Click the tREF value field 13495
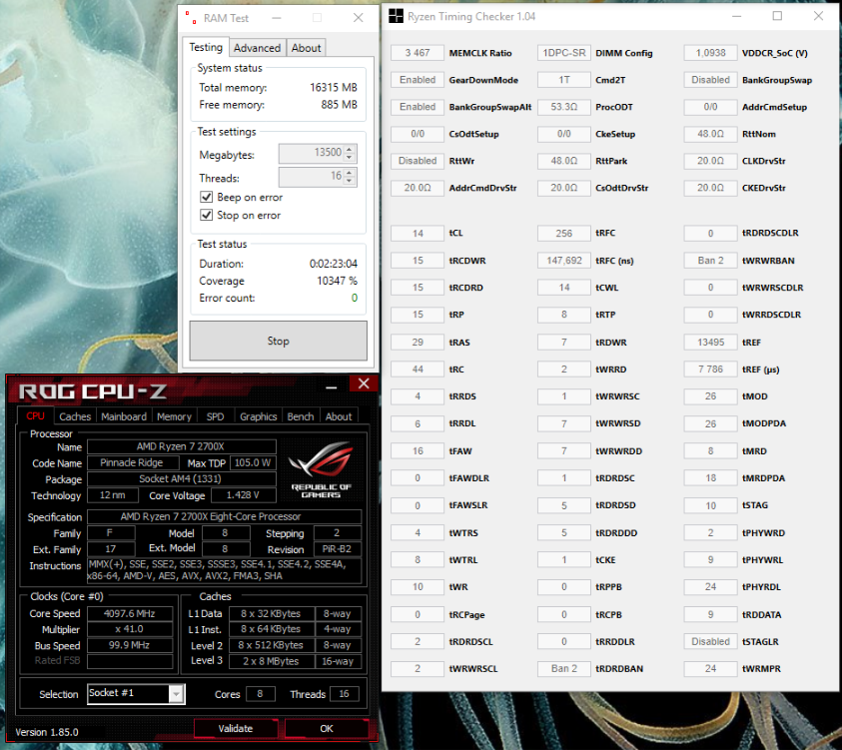Viewport: 842px width, 750px height. tap(710, 342)
